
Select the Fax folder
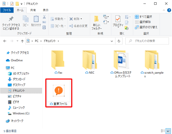point(58,62)
